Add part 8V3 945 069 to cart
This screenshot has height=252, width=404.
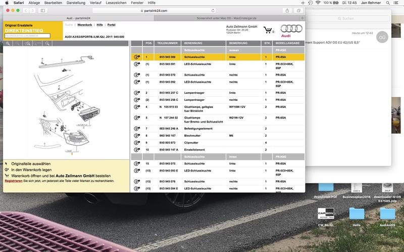click(136, 57)
